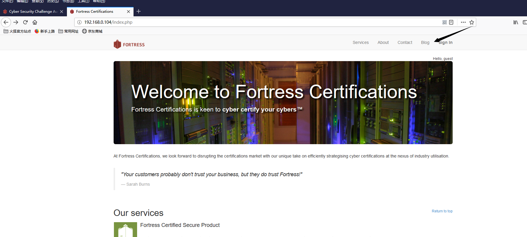Open a new tab with plus button
527x237 pixels.
point(139,11)
